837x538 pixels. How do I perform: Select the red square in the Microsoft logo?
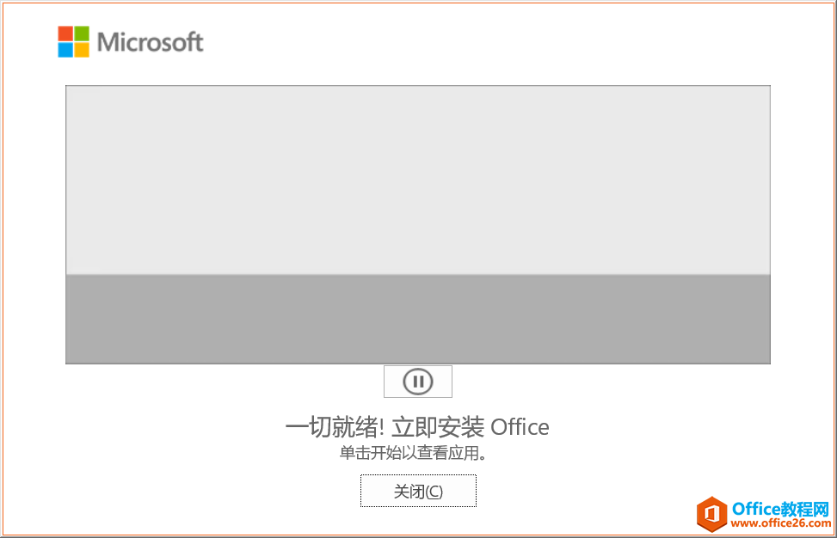pyautogui.click(x=65, y=34)
